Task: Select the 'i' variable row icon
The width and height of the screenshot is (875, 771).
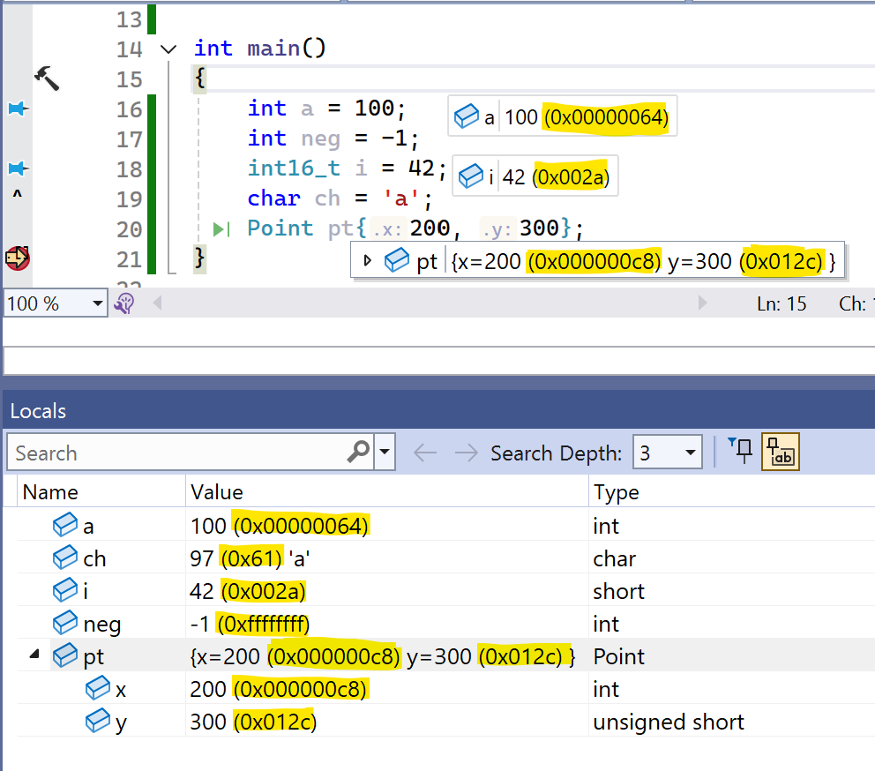Action: pos(65,590)
